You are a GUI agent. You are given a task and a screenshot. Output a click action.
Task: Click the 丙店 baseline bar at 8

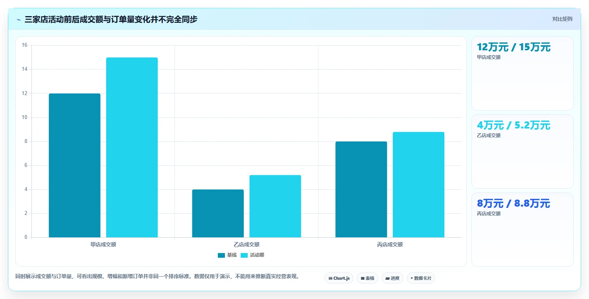pyautogui.click(x=361, y=189)
